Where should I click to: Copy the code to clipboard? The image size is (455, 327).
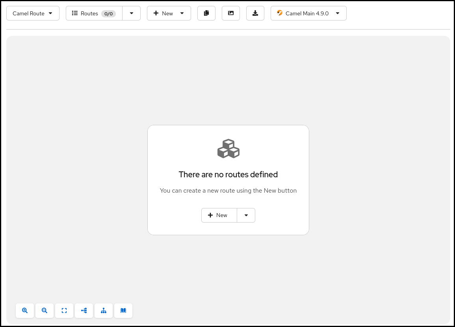click(x=206, y=13)
